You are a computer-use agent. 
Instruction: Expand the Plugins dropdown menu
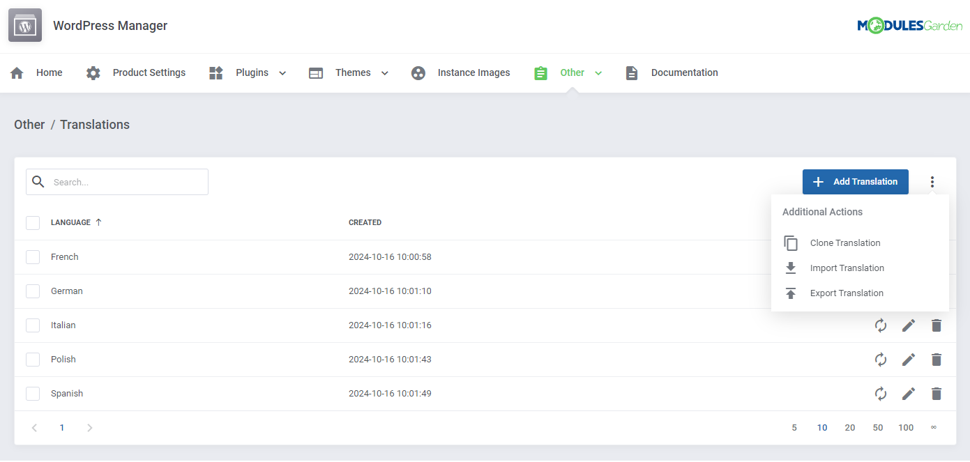[282, 72]
